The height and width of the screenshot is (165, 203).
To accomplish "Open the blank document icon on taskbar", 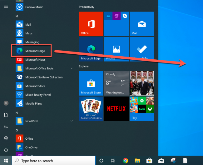I will point(185,161).
